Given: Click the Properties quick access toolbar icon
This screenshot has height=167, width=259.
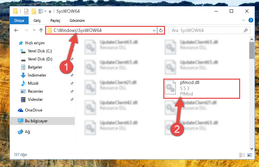Looking at the screenshot, I should [26, 11].
